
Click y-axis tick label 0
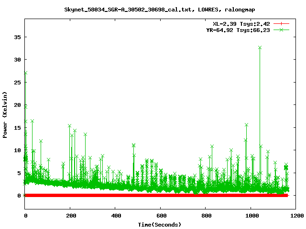tap(19, 196)
